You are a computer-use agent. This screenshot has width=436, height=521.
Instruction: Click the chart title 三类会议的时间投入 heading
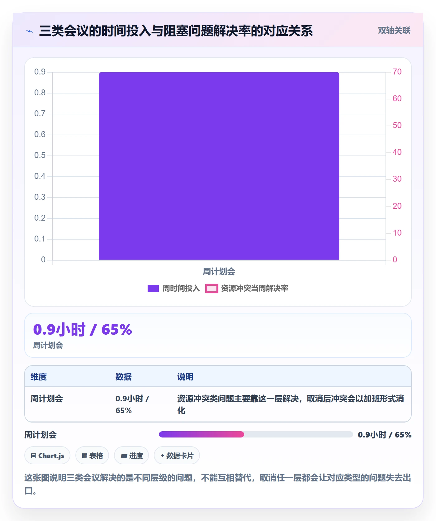[176, 31]
